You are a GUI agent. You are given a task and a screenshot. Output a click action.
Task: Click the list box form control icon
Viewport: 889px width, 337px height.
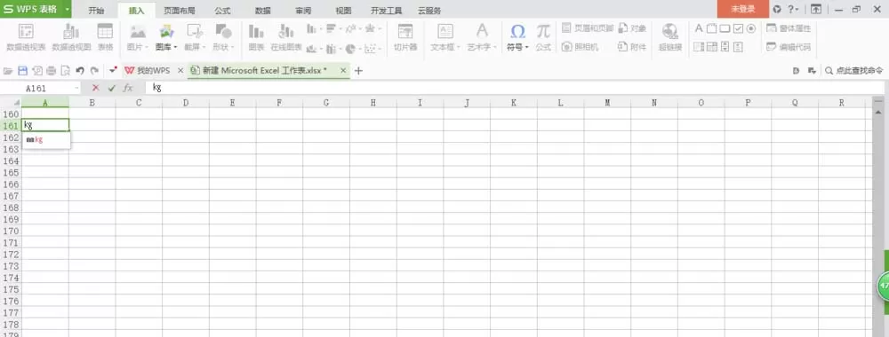tap(699, 47)
